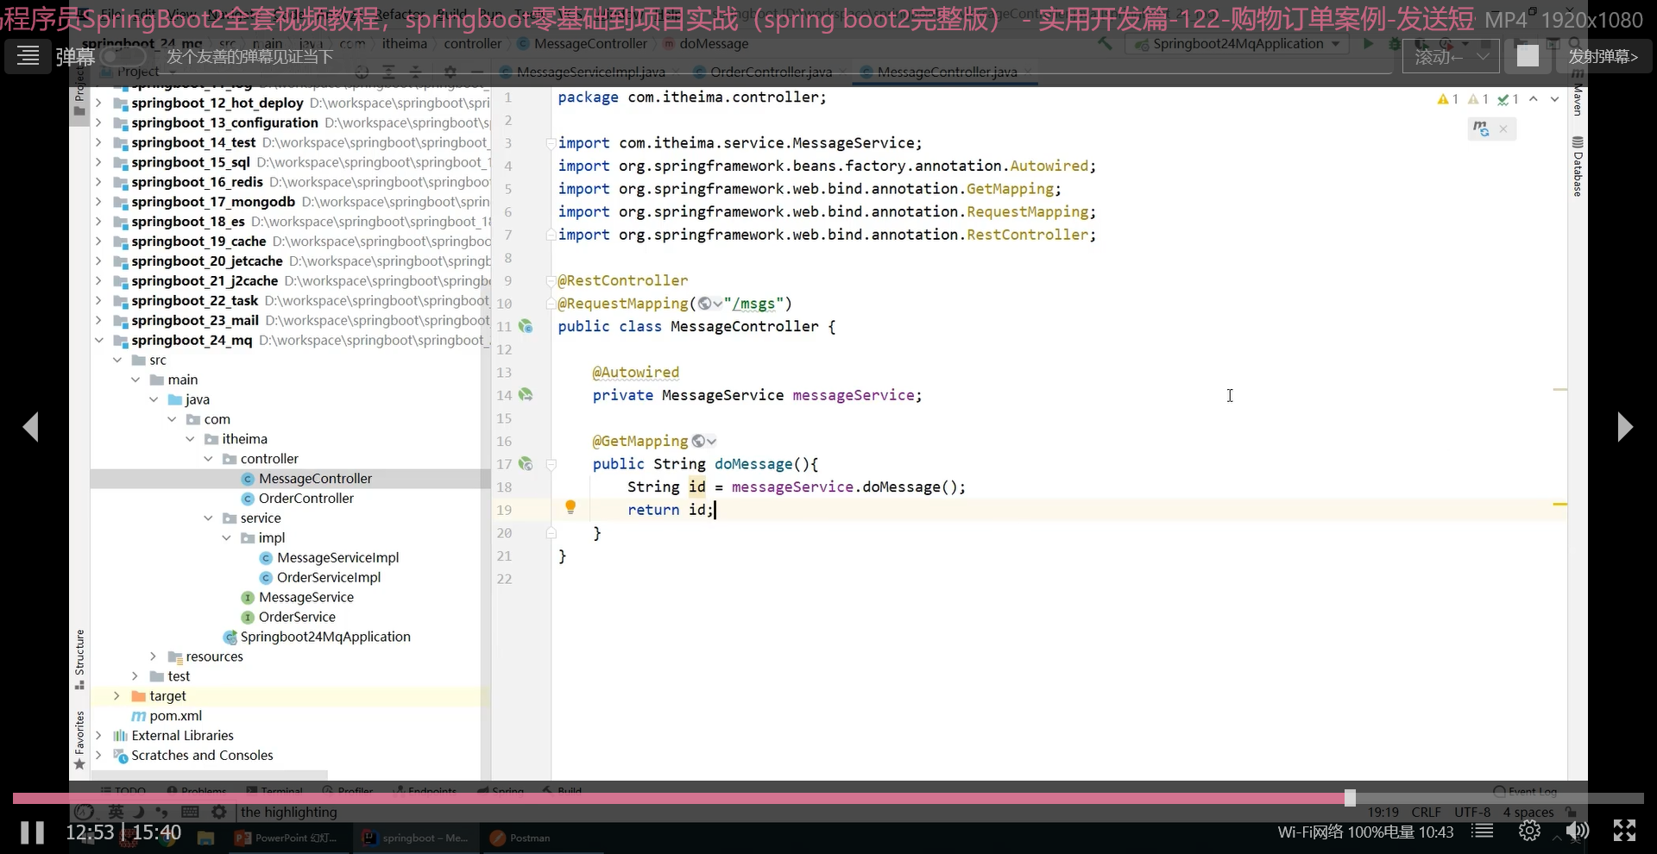Image resolution: width=1657 pixels, height=854 pixels.
Task: Dismiss the Maven reload popup
Action: pos(1503,129)
